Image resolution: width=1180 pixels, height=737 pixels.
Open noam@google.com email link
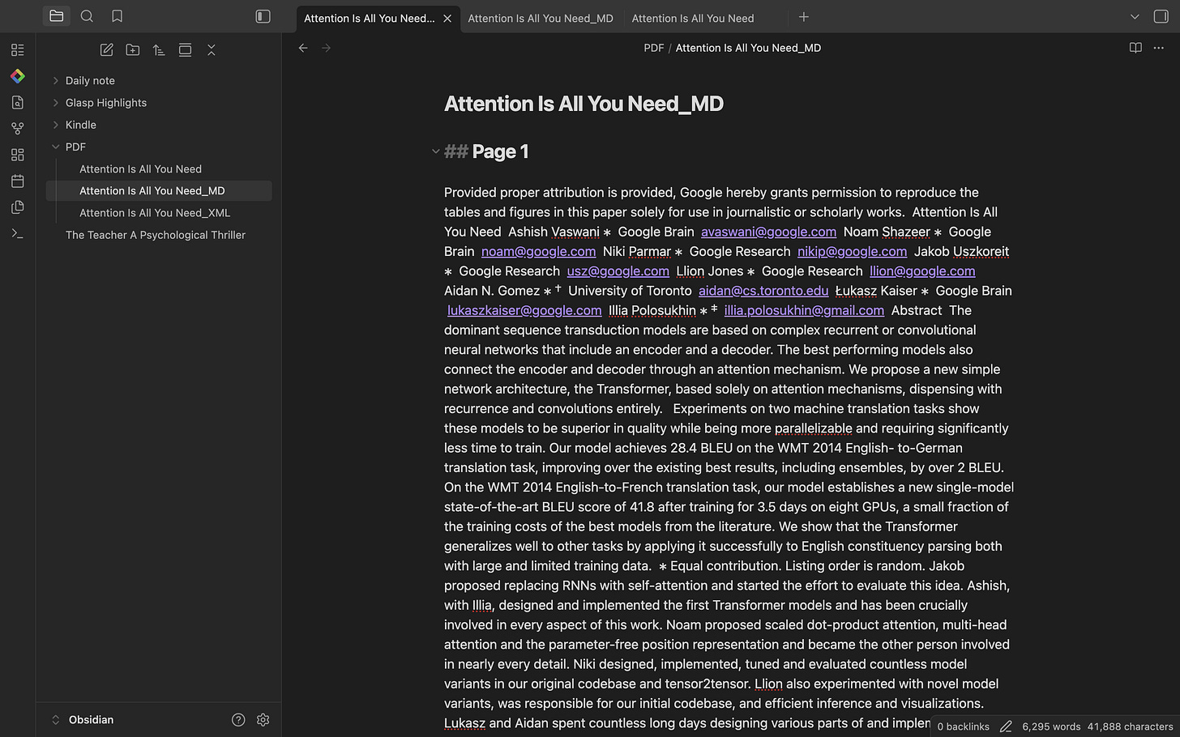click(538, 251)
